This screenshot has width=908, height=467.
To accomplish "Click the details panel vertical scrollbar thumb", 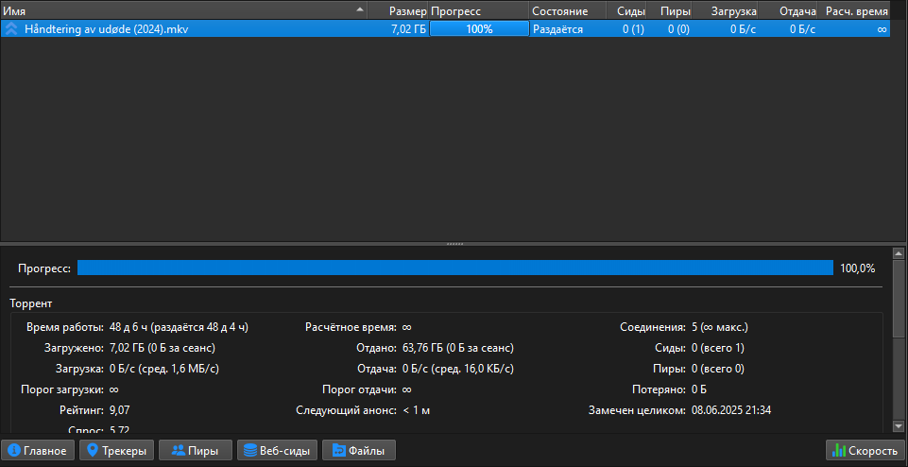I will tap(899, 297).
